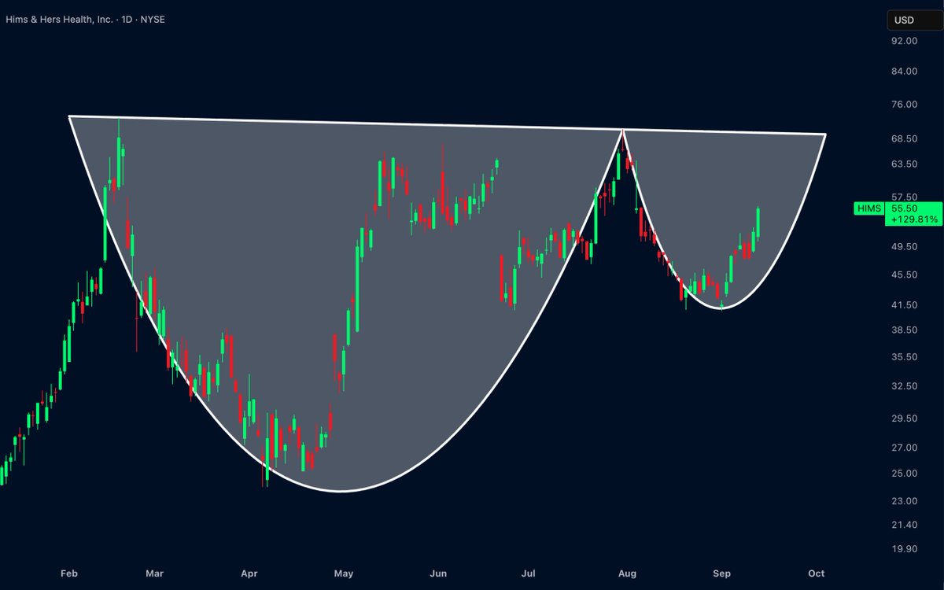This screenshot has height=590, width=944.
Task: Click the +129.81% change label
Action: tap(913, 220)
